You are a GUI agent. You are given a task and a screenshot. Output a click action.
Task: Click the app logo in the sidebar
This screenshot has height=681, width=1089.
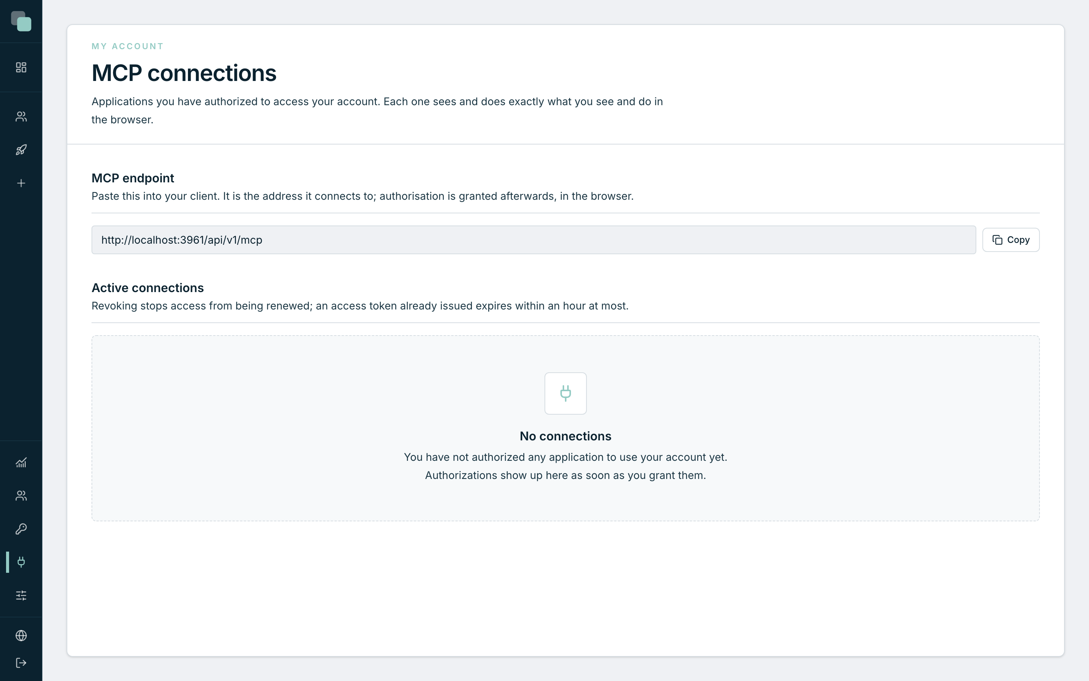21,21
